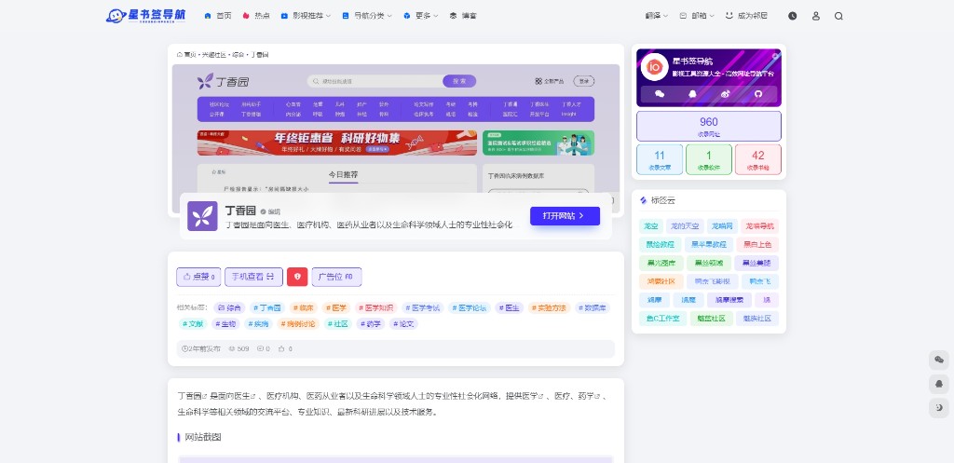Screen dimensions: 954x463
Task: Select the # 实验方法 tag
Action: (x=549, y=307)
